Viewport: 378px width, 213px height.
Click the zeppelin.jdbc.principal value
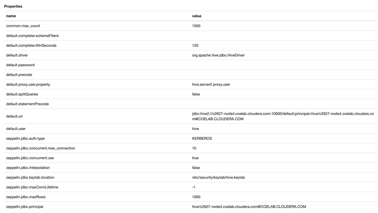tap(249, 207)
